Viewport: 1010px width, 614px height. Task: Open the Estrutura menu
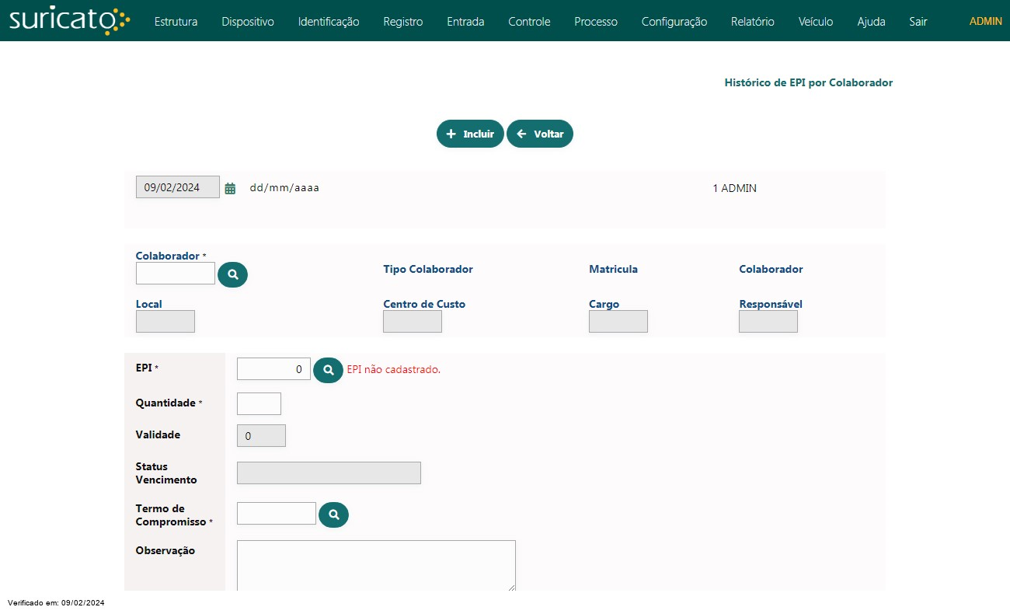pyautogui.click(x=176, y=22)
